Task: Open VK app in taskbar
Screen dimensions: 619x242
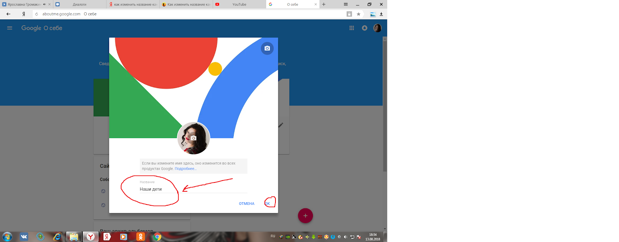Action: click(24, 237)
